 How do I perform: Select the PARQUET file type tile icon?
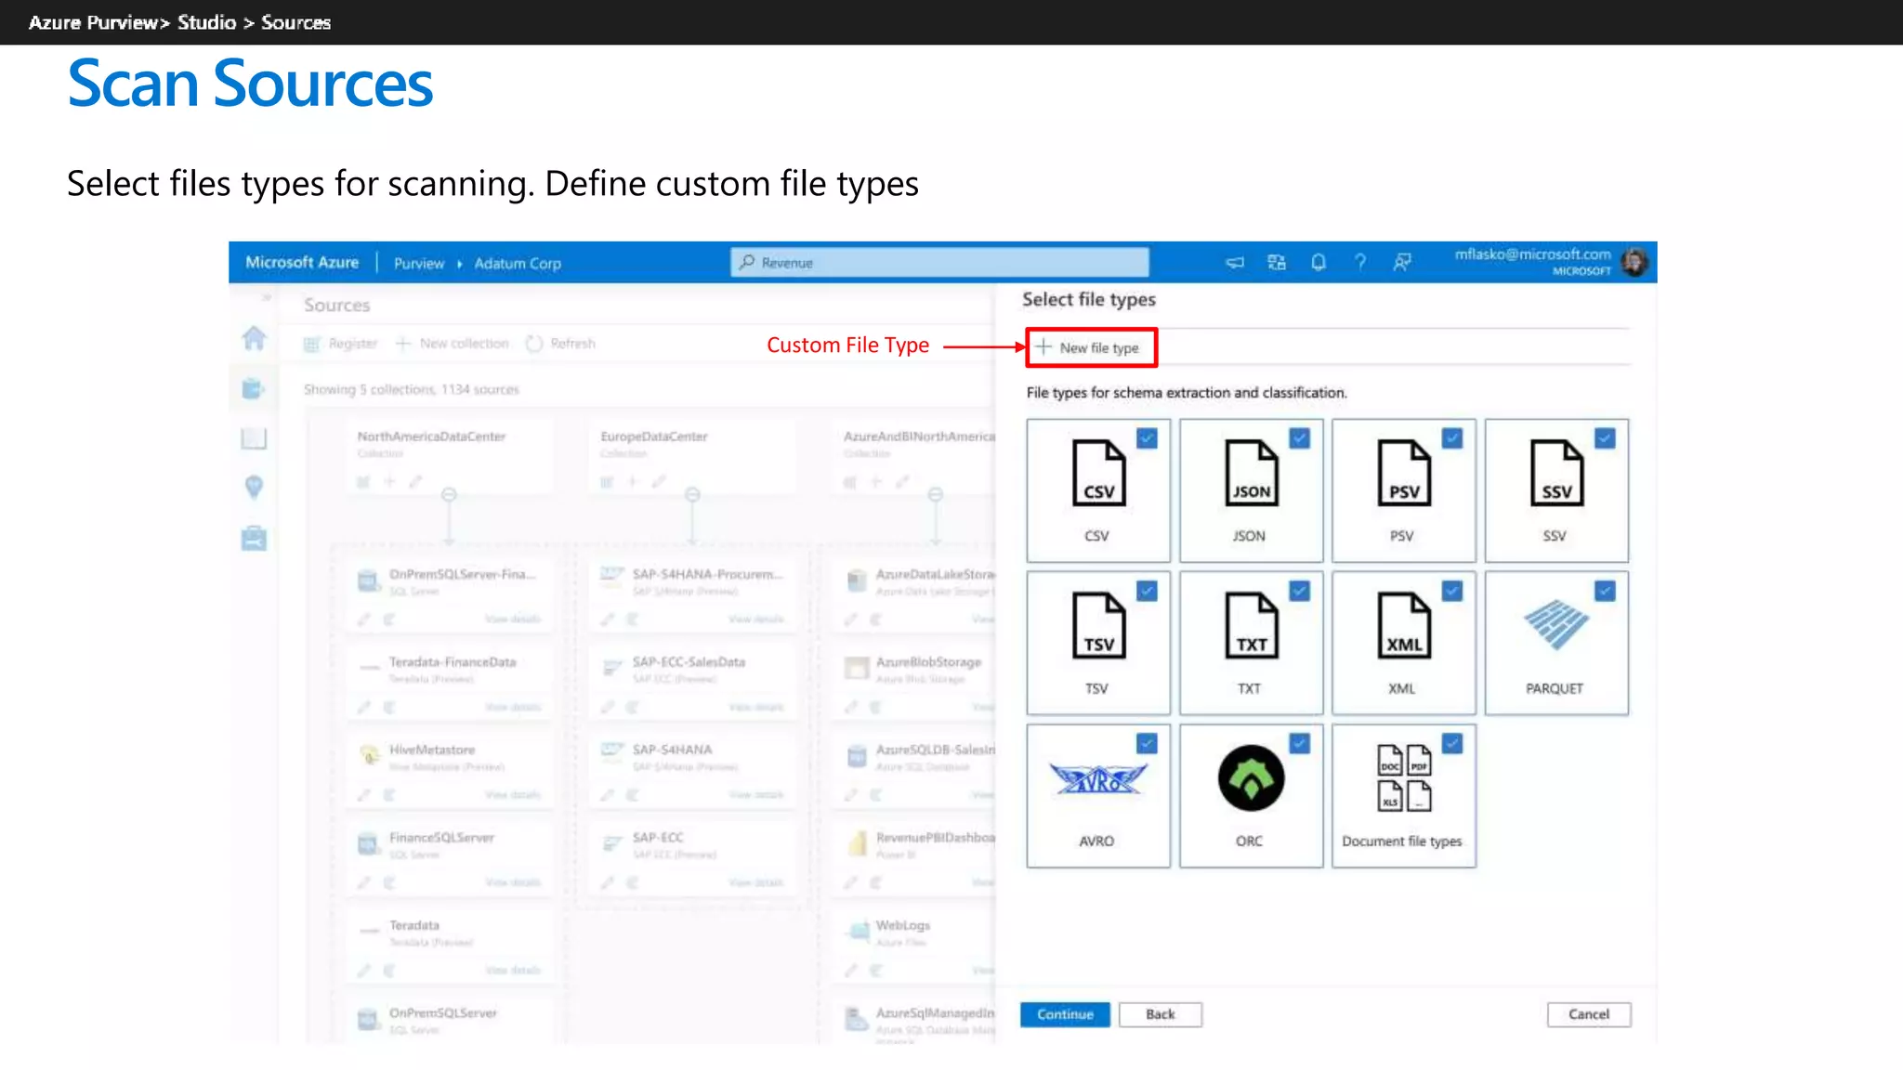click(x=1555, y=625)
